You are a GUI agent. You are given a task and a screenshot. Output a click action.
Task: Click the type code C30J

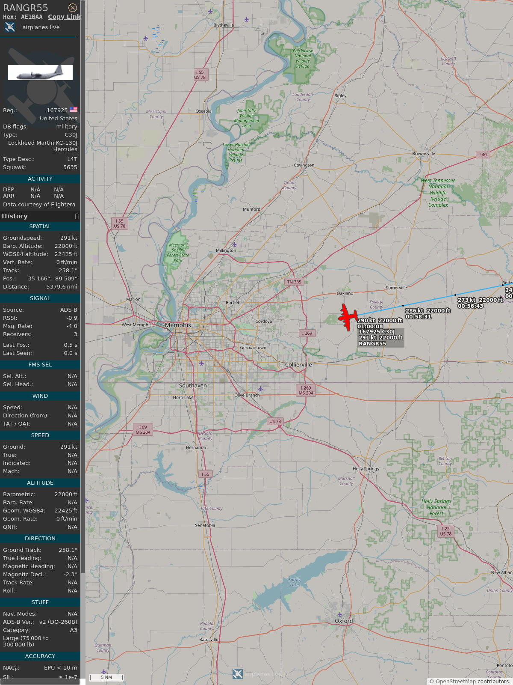(71, 135)
